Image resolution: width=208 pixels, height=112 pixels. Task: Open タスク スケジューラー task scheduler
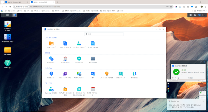93,91
